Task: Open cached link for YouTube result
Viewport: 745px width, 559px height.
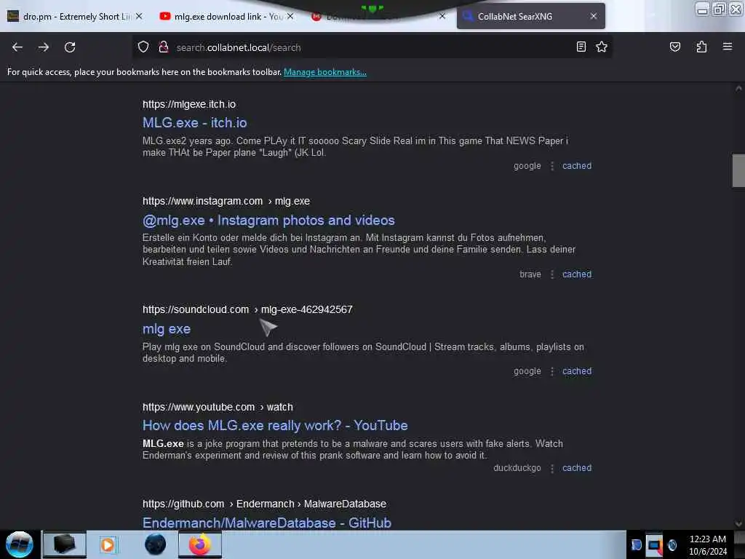Action: pyautogui.click(x=577, y=468)
